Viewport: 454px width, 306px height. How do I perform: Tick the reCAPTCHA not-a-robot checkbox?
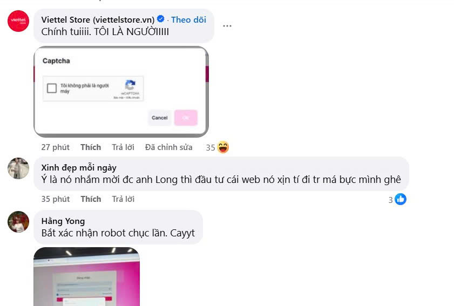click(x=52, y=88)
